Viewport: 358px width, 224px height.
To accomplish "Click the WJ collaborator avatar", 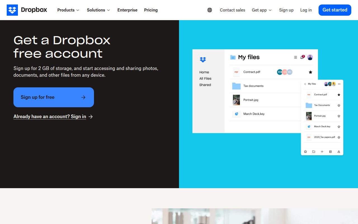I will coord(290,72).
